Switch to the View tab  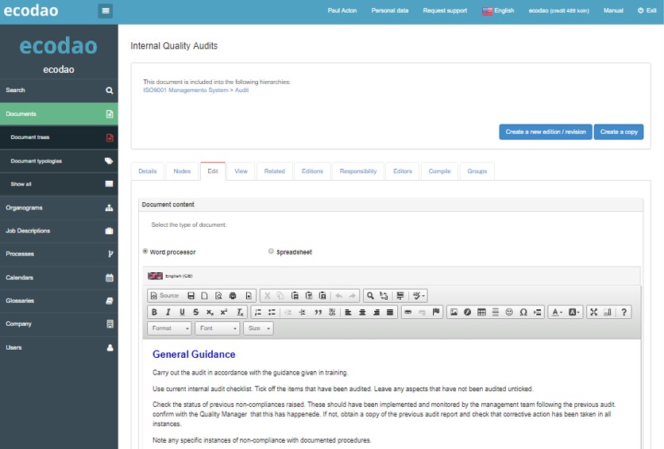pyautogui.click(x=241, y=171)
